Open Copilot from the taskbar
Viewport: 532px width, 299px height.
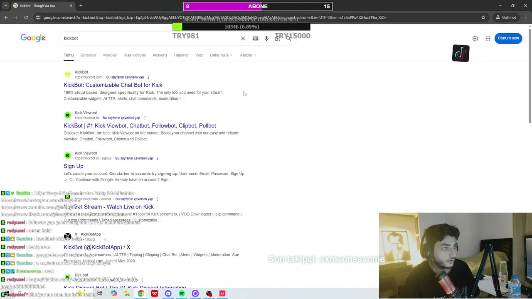(x=114, y=294)
